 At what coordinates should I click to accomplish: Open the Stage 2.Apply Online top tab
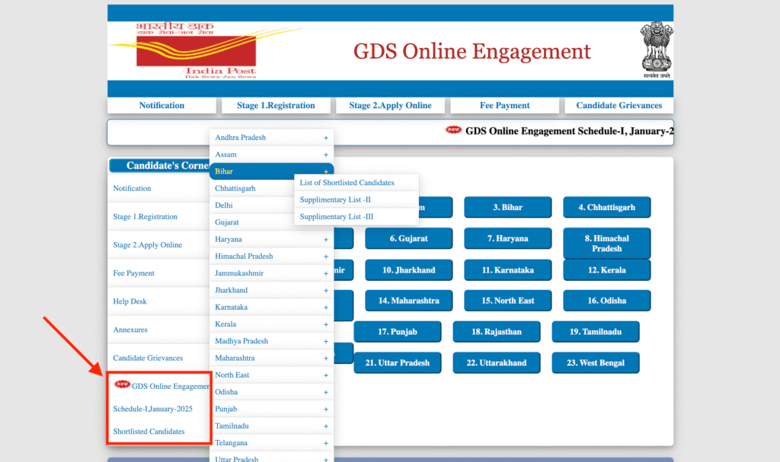pos(391,106)
